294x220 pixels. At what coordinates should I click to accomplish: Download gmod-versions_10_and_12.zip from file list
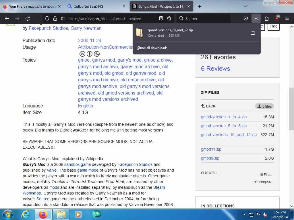pos(229,135)
